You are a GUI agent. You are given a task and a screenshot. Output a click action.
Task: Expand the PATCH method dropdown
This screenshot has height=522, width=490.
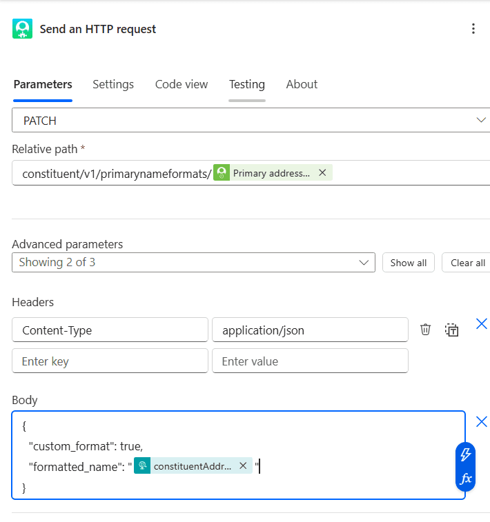tap(251, 120)
